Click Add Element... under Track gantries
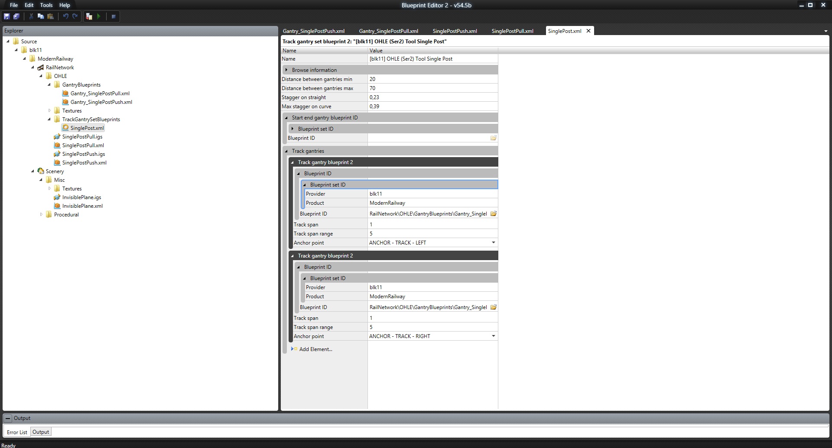Screen dimensions: 832x448 pyautogui.click(x=315, y=349)
